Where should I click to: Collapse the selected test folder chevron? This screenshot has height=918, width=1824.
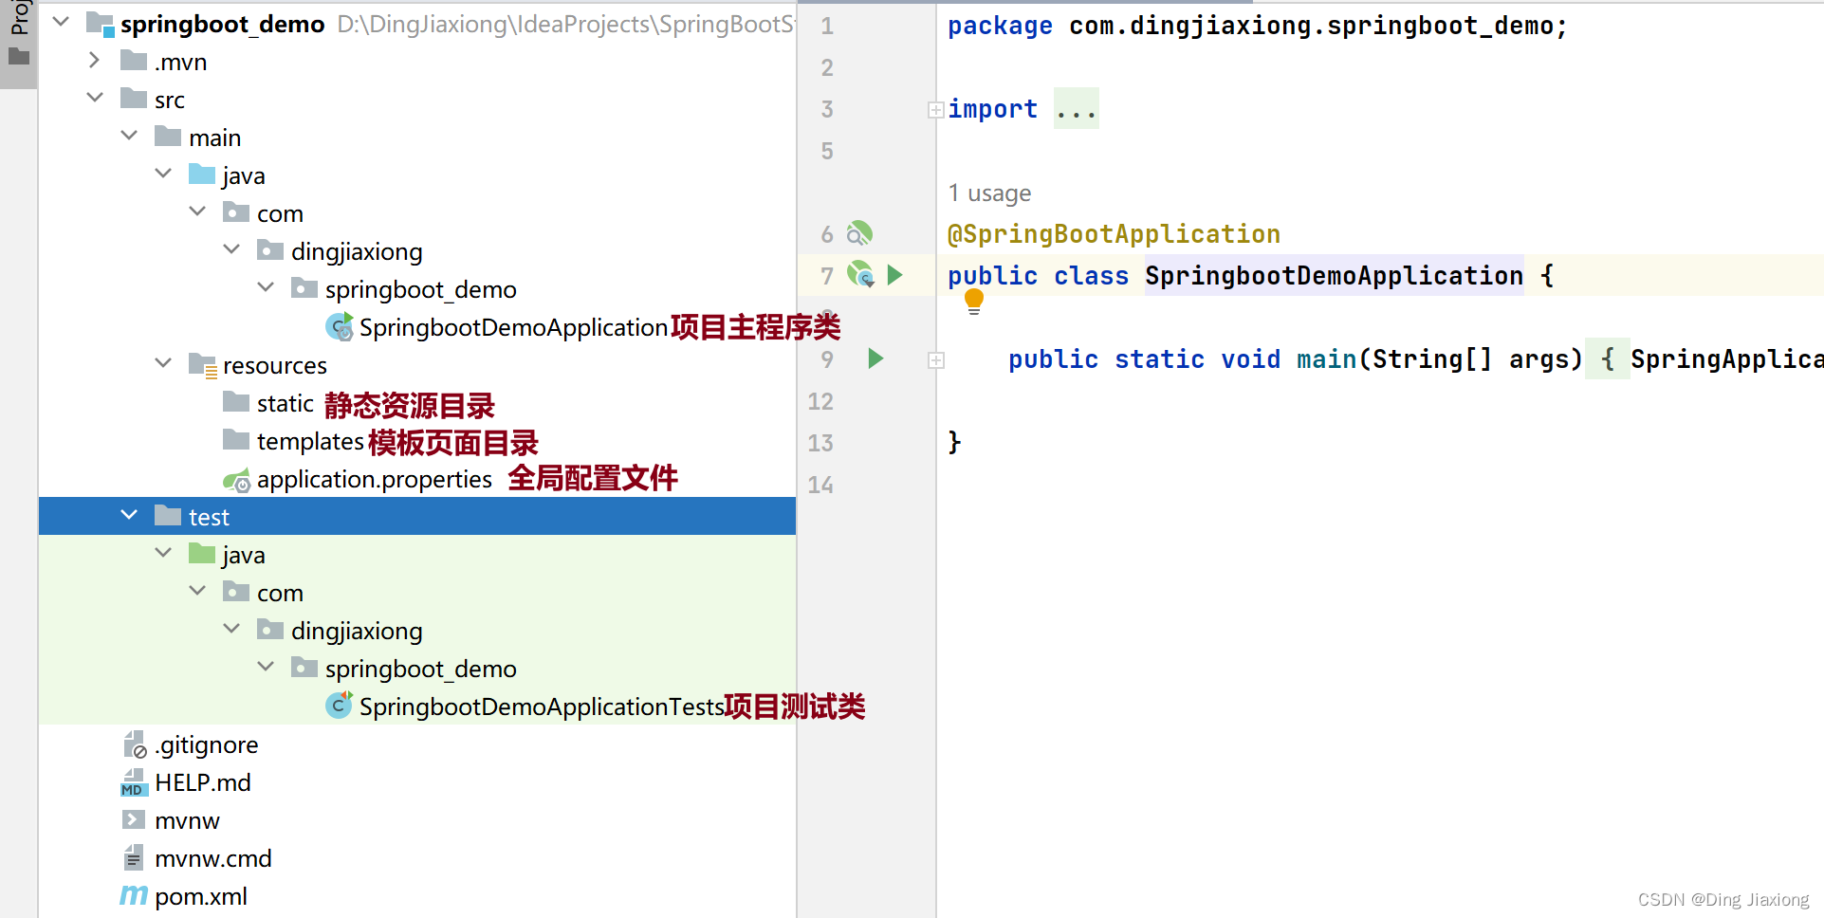pos(129,515)
